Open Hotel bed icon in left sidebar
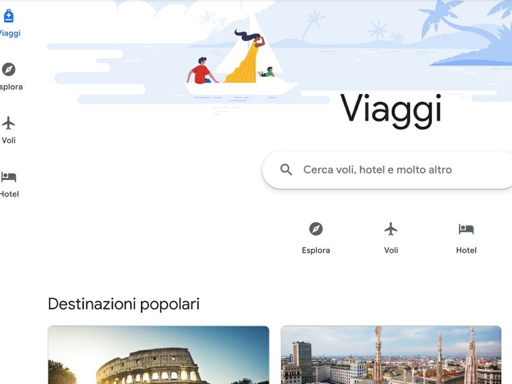Screen dimensions: 512x384 [x=8, y=177]
